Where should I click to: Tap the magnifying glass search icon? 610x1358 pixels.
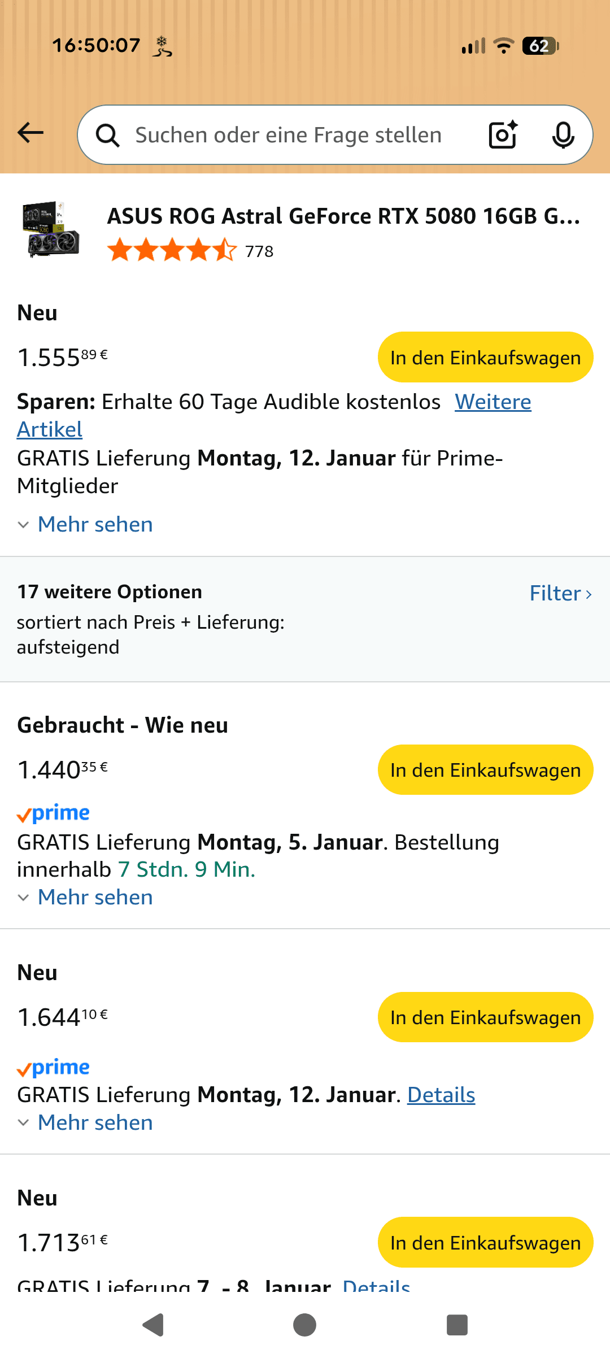coord(107,136)
